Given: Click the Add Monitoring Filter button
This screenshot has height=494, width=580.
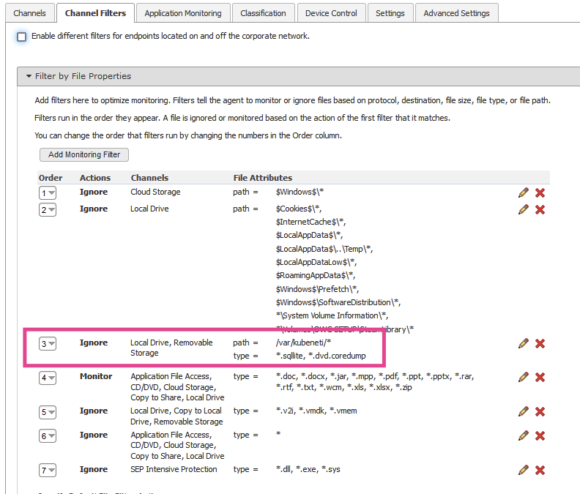Looking at the screenshot, I should pos(84,154).
